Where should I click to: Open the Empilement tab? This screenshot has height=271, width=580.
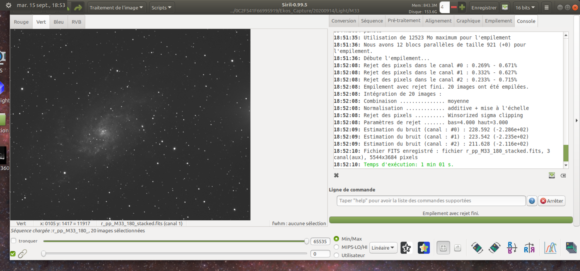(x=498, y=21)
